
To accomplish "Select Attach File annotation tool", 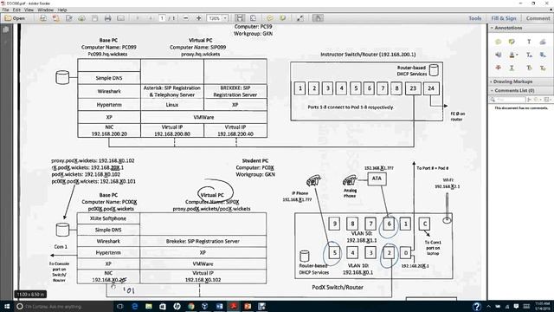I will coord(543,42).
